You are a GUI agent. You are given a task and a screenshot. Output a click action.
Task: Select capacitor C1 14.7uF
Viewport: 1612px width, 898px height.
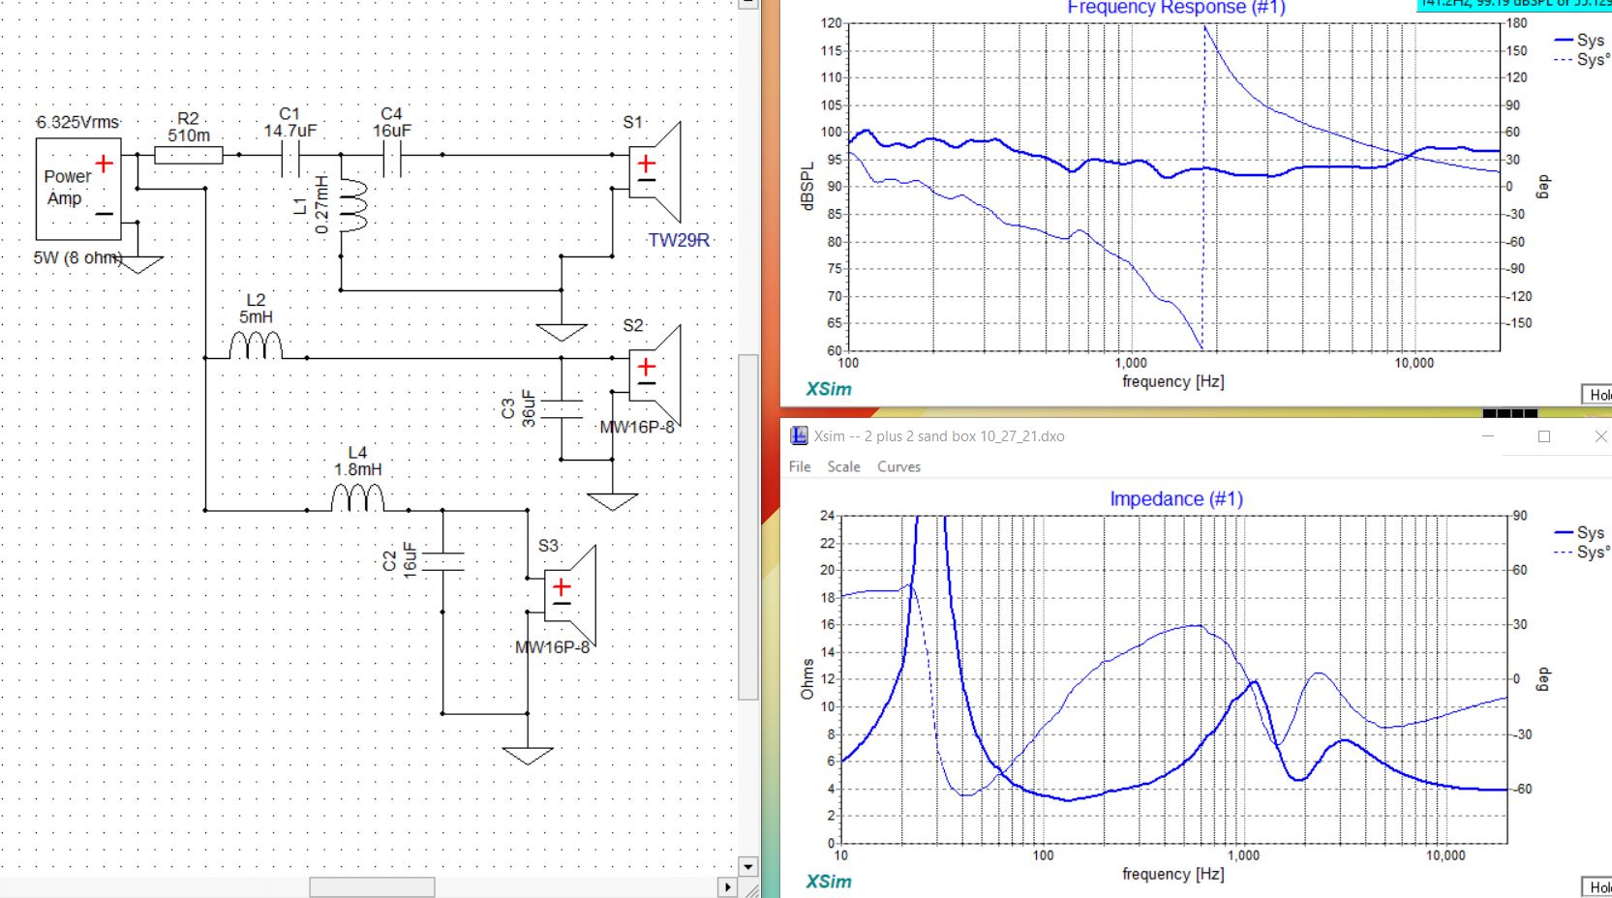tap(290, 158)
